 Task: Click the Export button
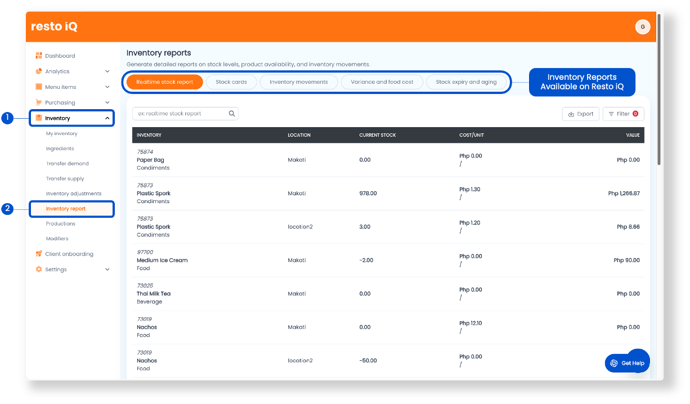point(581,114)
